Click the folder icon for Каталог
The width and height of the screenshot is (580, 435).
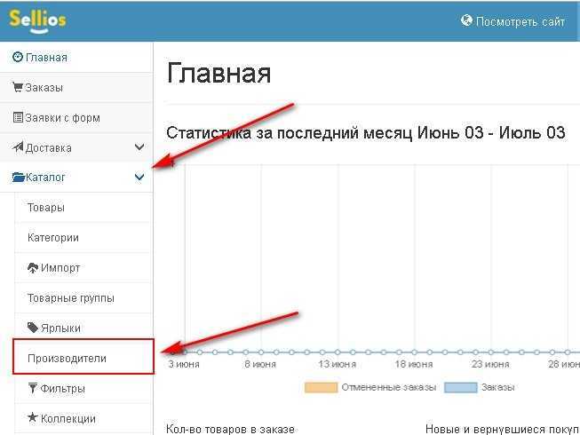[x=18, y=177]
